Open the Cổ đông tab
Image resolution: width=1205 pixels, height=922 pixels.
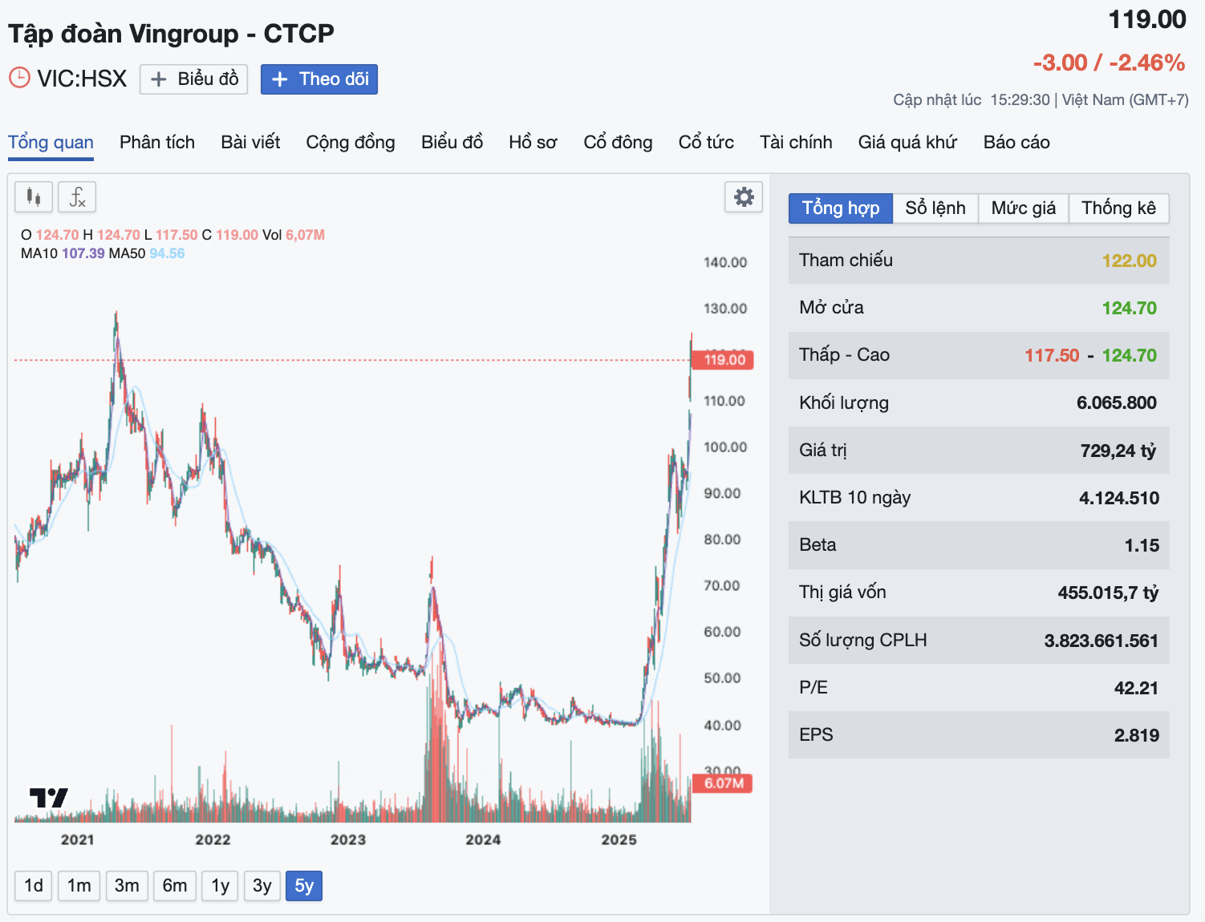pyautogui.click(x=618, y=143)
